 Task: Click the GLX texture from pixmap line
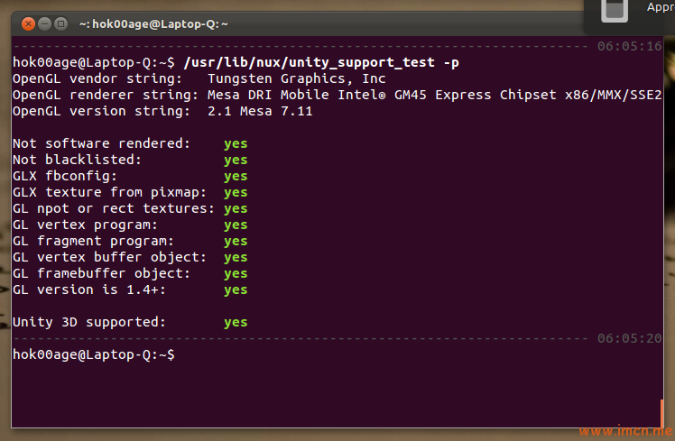(x=130, y=192)
